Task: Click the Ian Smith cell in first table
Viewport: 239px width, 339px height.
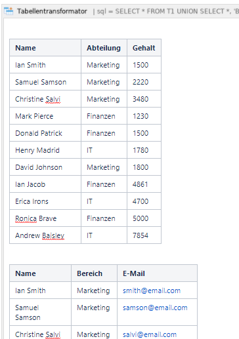Action: pos(45,65)
